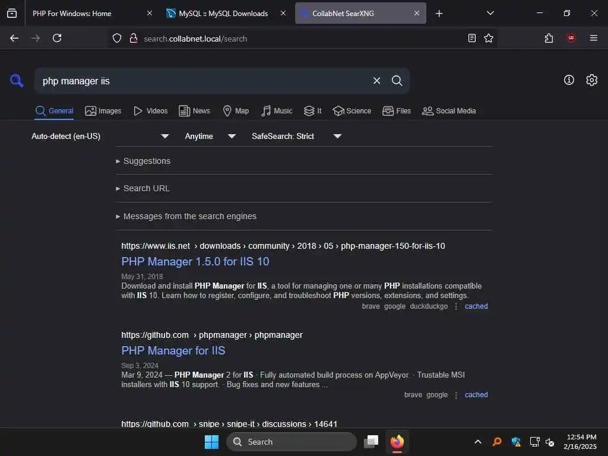
Task: Open Task View on taskbar
Action: click(371, 442)
